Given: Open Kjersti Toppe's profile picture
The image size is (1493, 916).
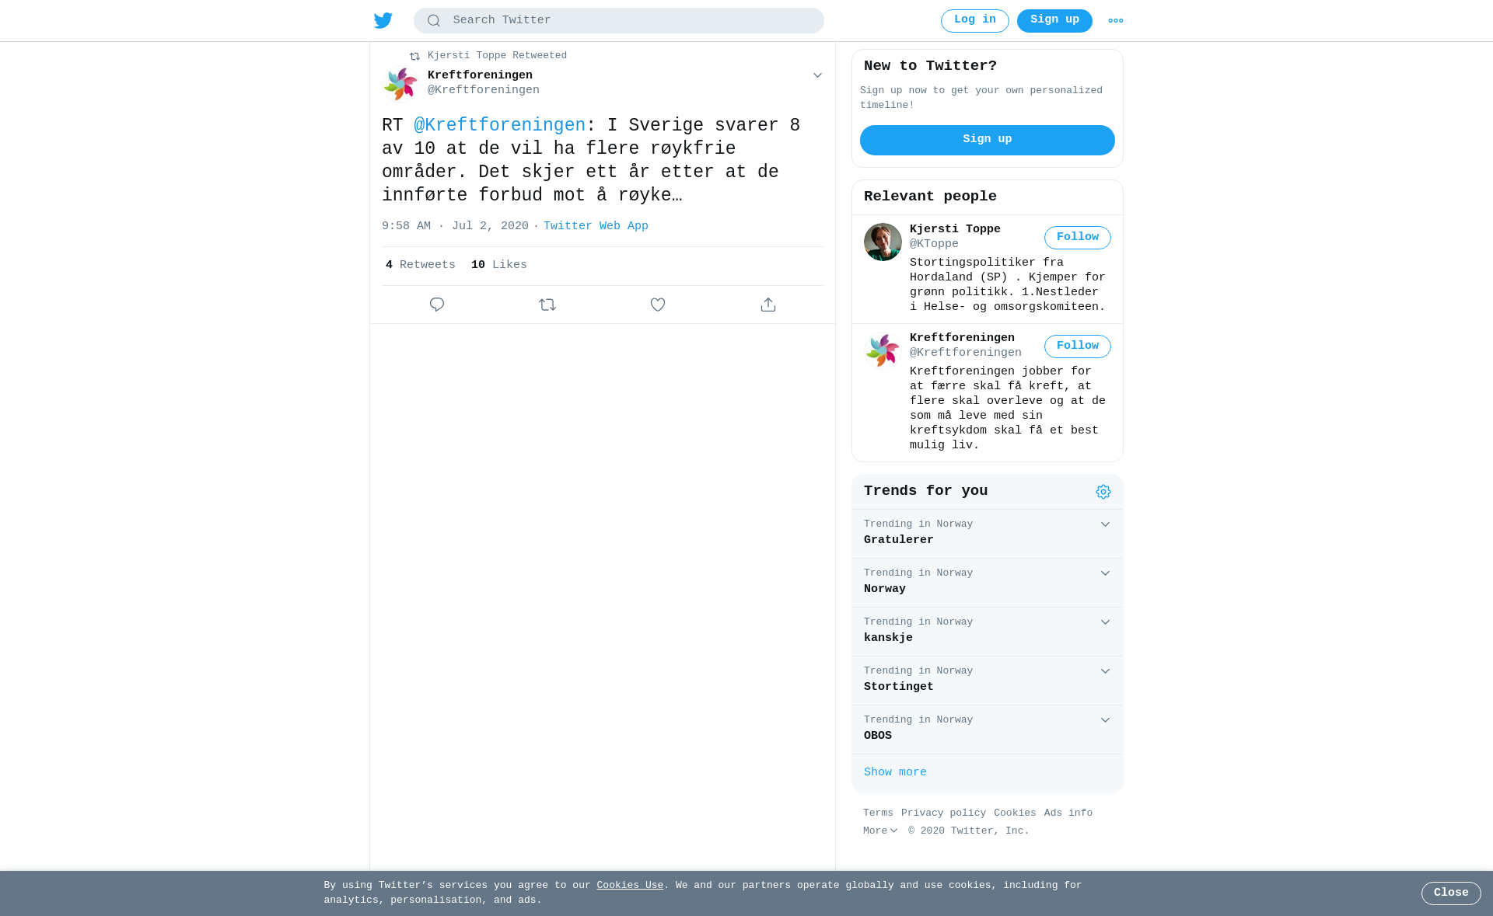Looking at the screenshot, I should (x=883, y=242).
